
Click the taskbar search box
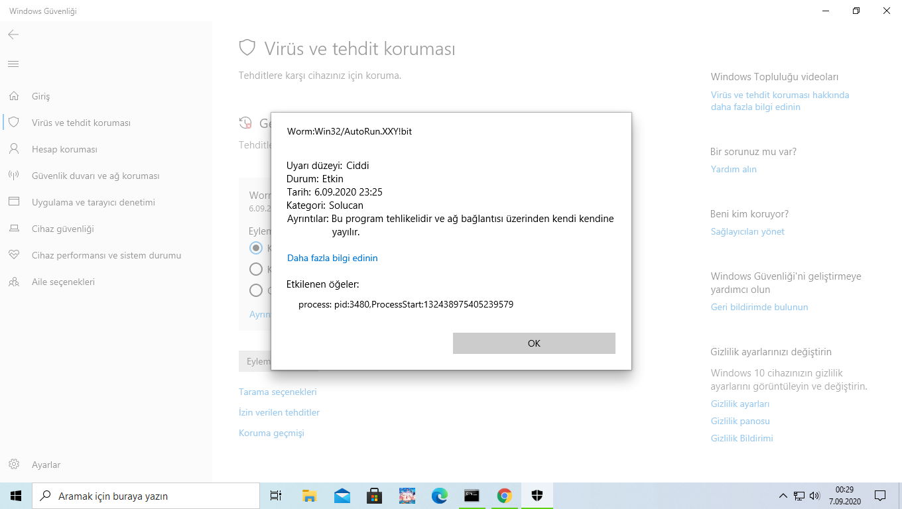click(x=145, y=496)
